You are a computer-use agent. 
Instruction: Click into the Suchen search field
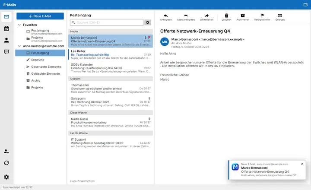pyautogui.click(x=107, y=22)
